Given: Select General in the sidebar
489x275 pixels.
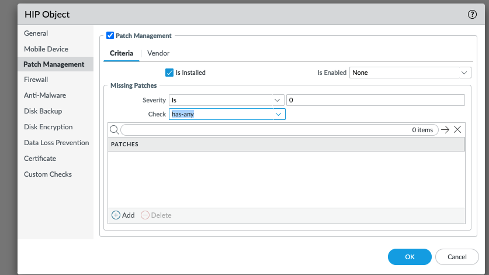Looking at the screenshot, I should 36,33.
